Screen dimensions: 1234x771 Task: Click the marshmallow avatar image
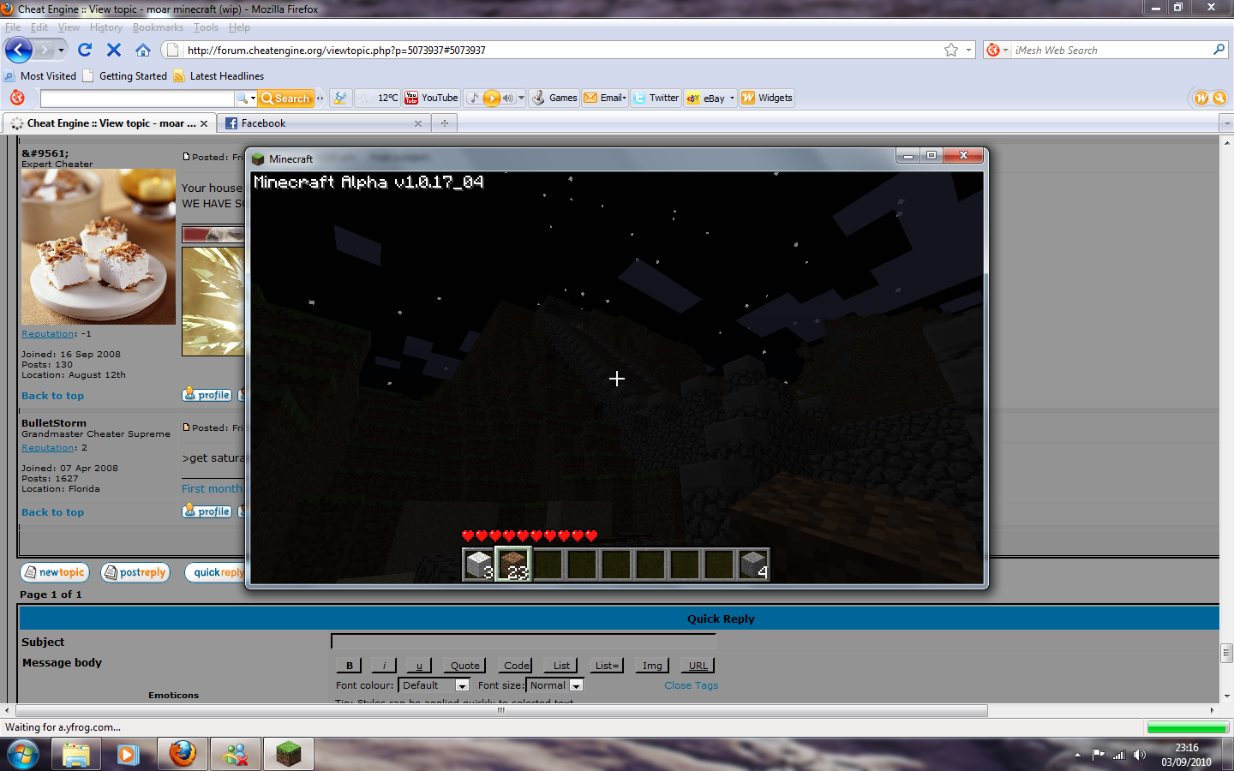tap(99, 247)
